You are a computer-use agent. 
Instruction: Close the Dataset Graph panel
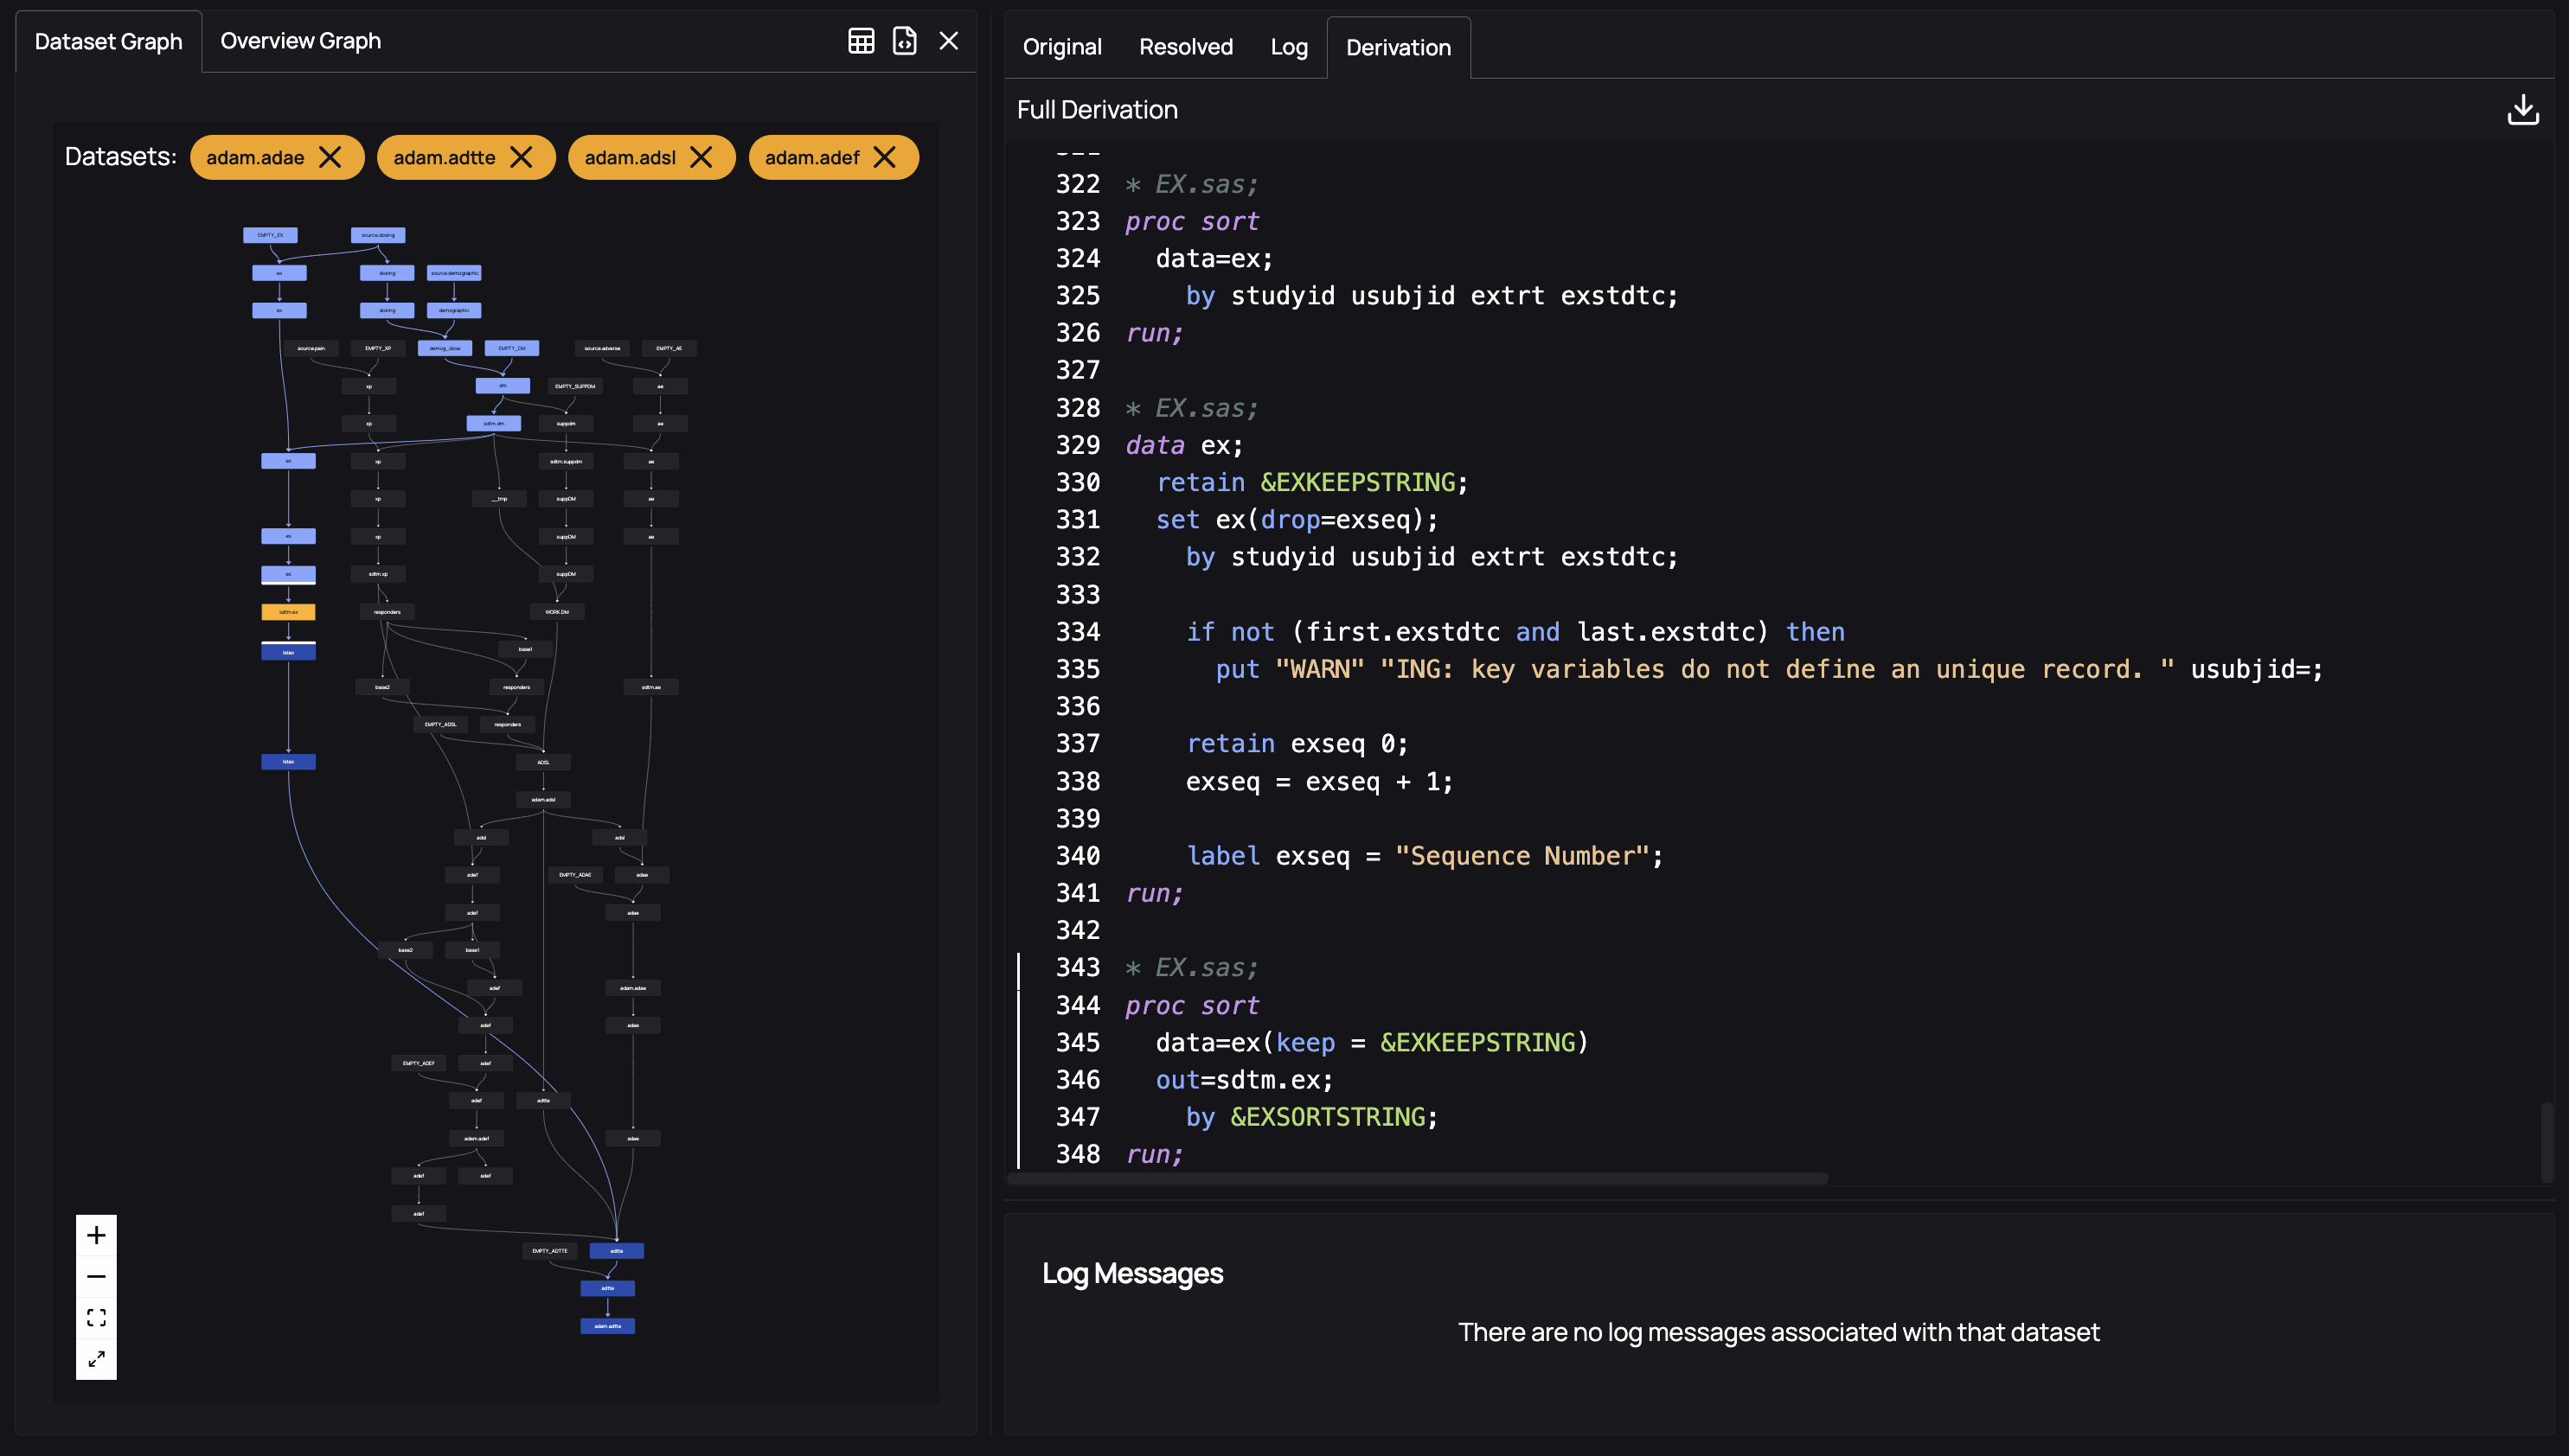(x=948, y=41)
